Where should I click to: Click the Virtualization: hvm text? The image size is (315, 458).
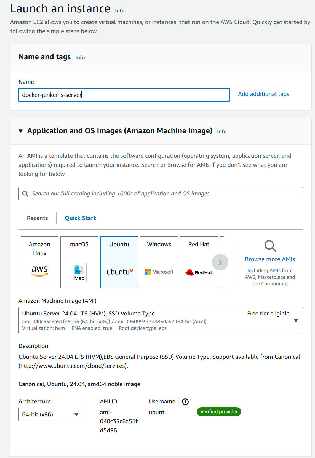point(43,328)
